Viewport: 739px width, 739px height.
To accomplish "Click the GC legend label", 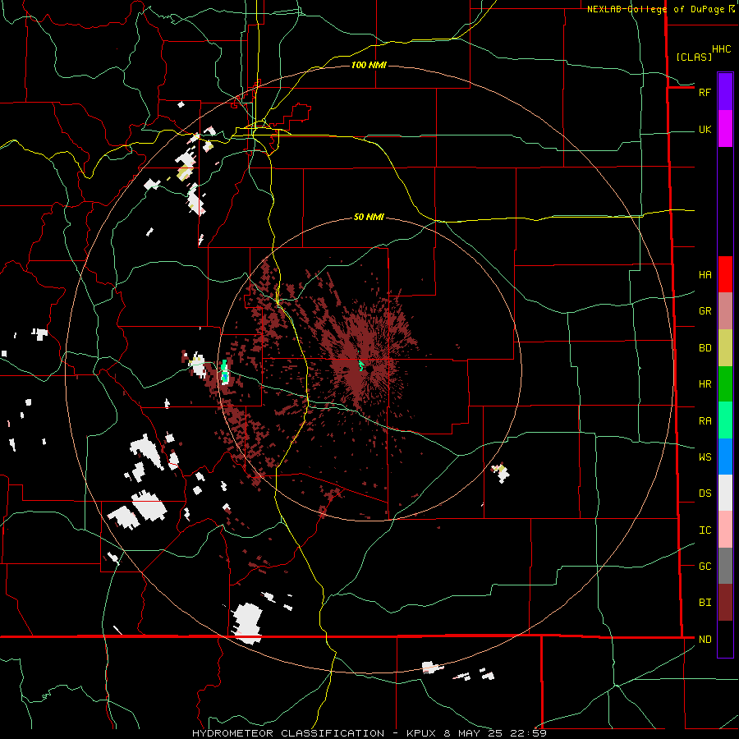I will pyautogui.click(x=705, y=566).
